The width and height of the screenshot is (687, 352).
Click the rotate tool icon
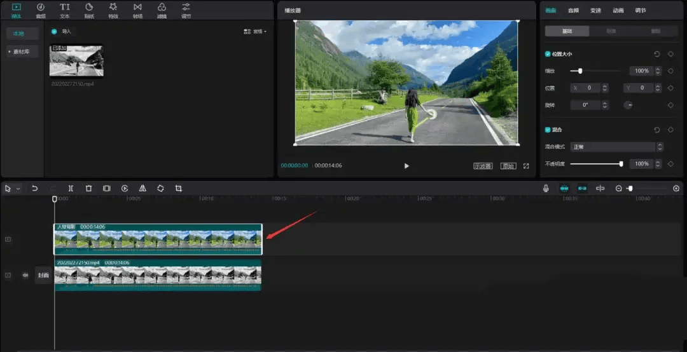pos(160,188)
